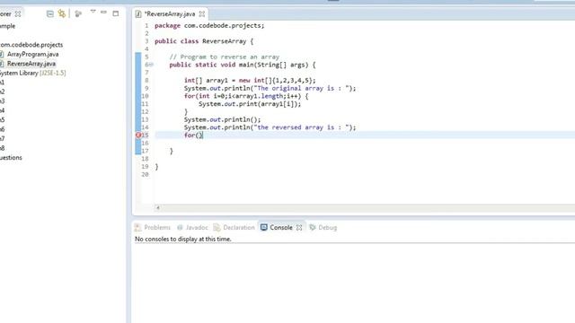Select the Console tab
The width and height of the screenshot is (575, 323).
click(x=281, y=227)
